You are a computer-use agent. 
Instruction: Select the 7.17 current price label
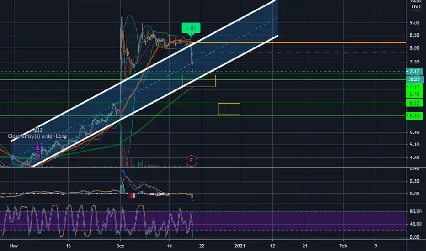pyautogui.click(x=414, y=71)
